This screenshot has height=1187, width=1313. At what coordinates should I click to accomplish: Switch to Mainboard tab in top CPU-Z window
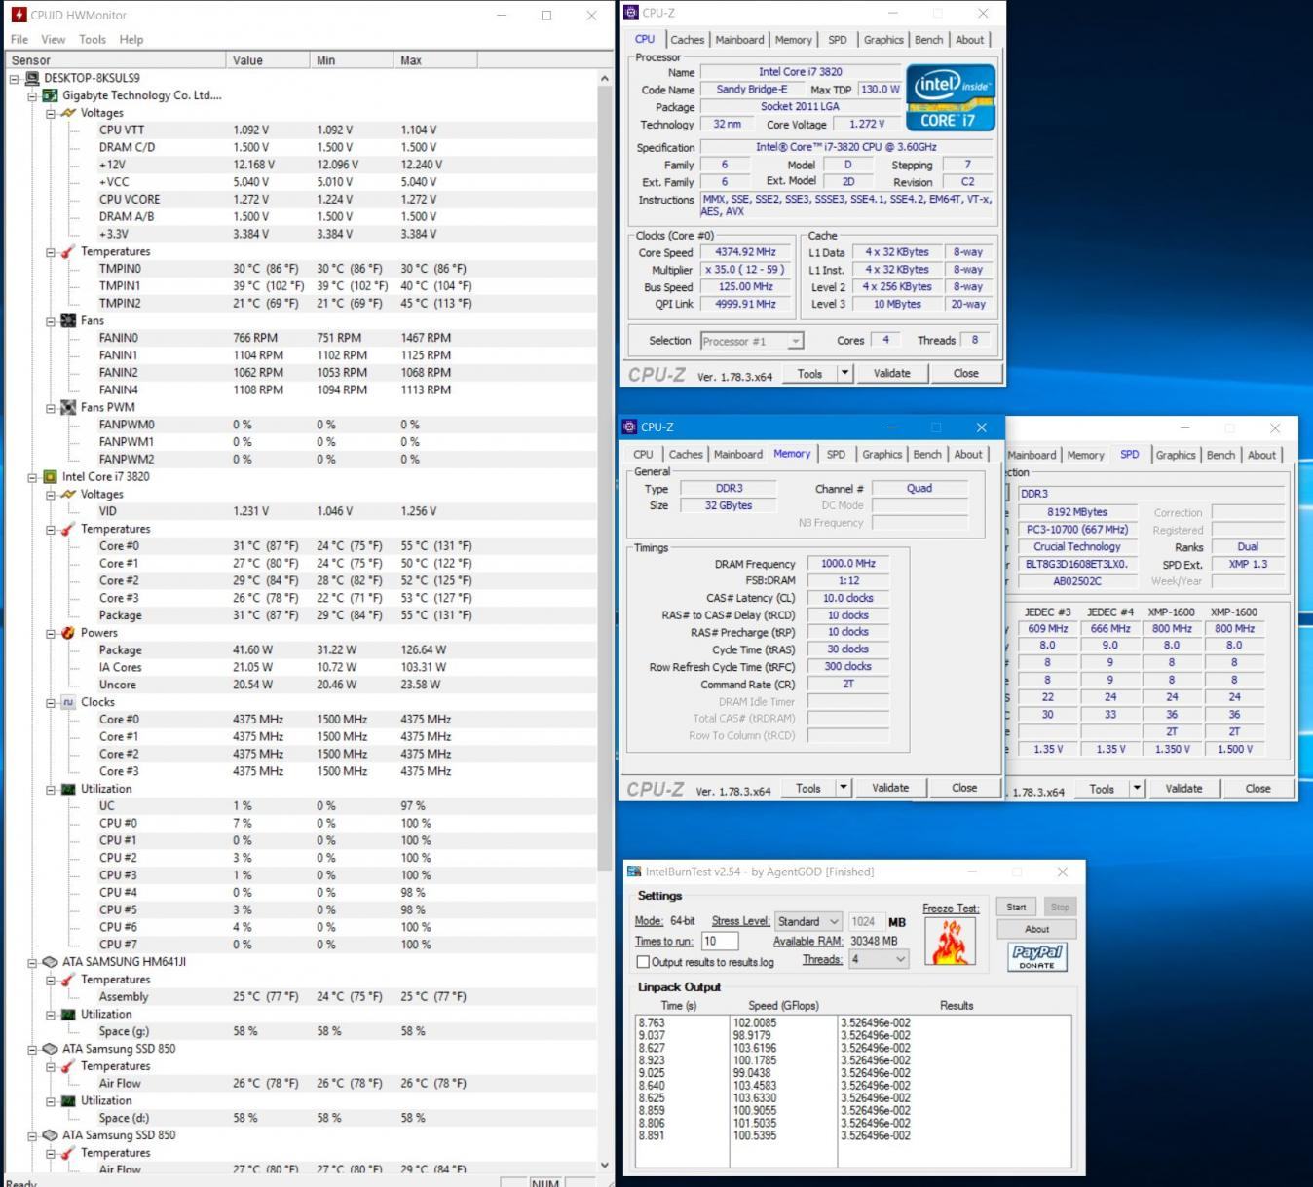click(739, 40)
